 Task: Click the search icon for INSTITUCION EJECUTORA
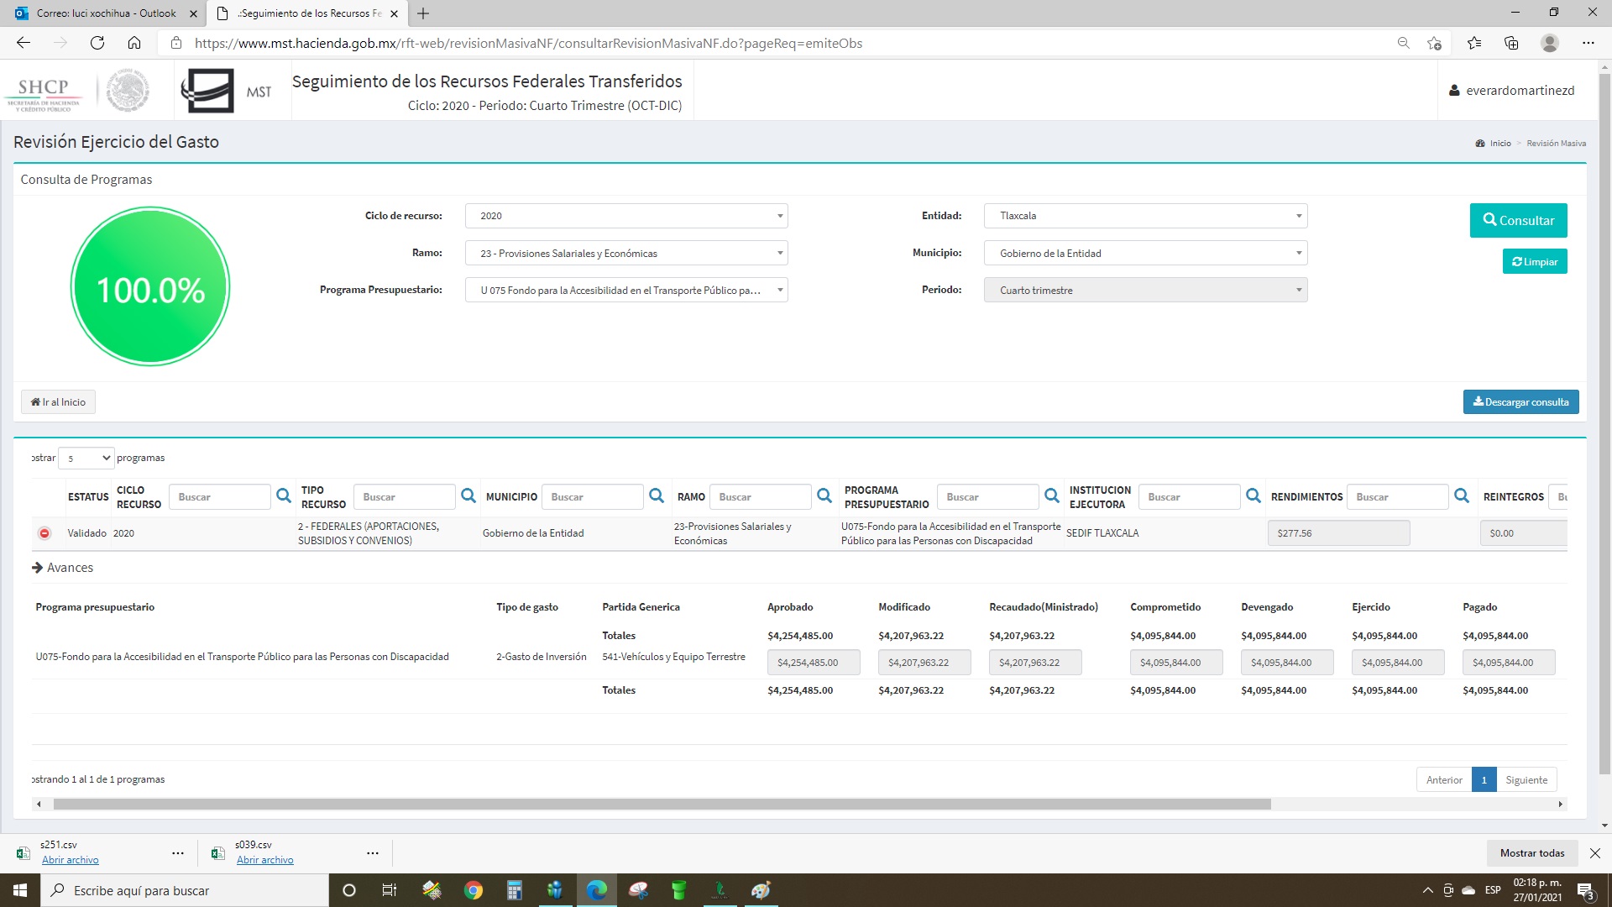point(1253,496)
